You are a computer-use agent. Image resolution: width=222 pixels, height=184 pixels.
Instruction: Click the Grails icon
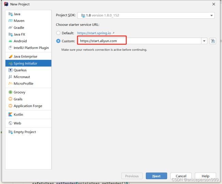click(x=11, y=99)
